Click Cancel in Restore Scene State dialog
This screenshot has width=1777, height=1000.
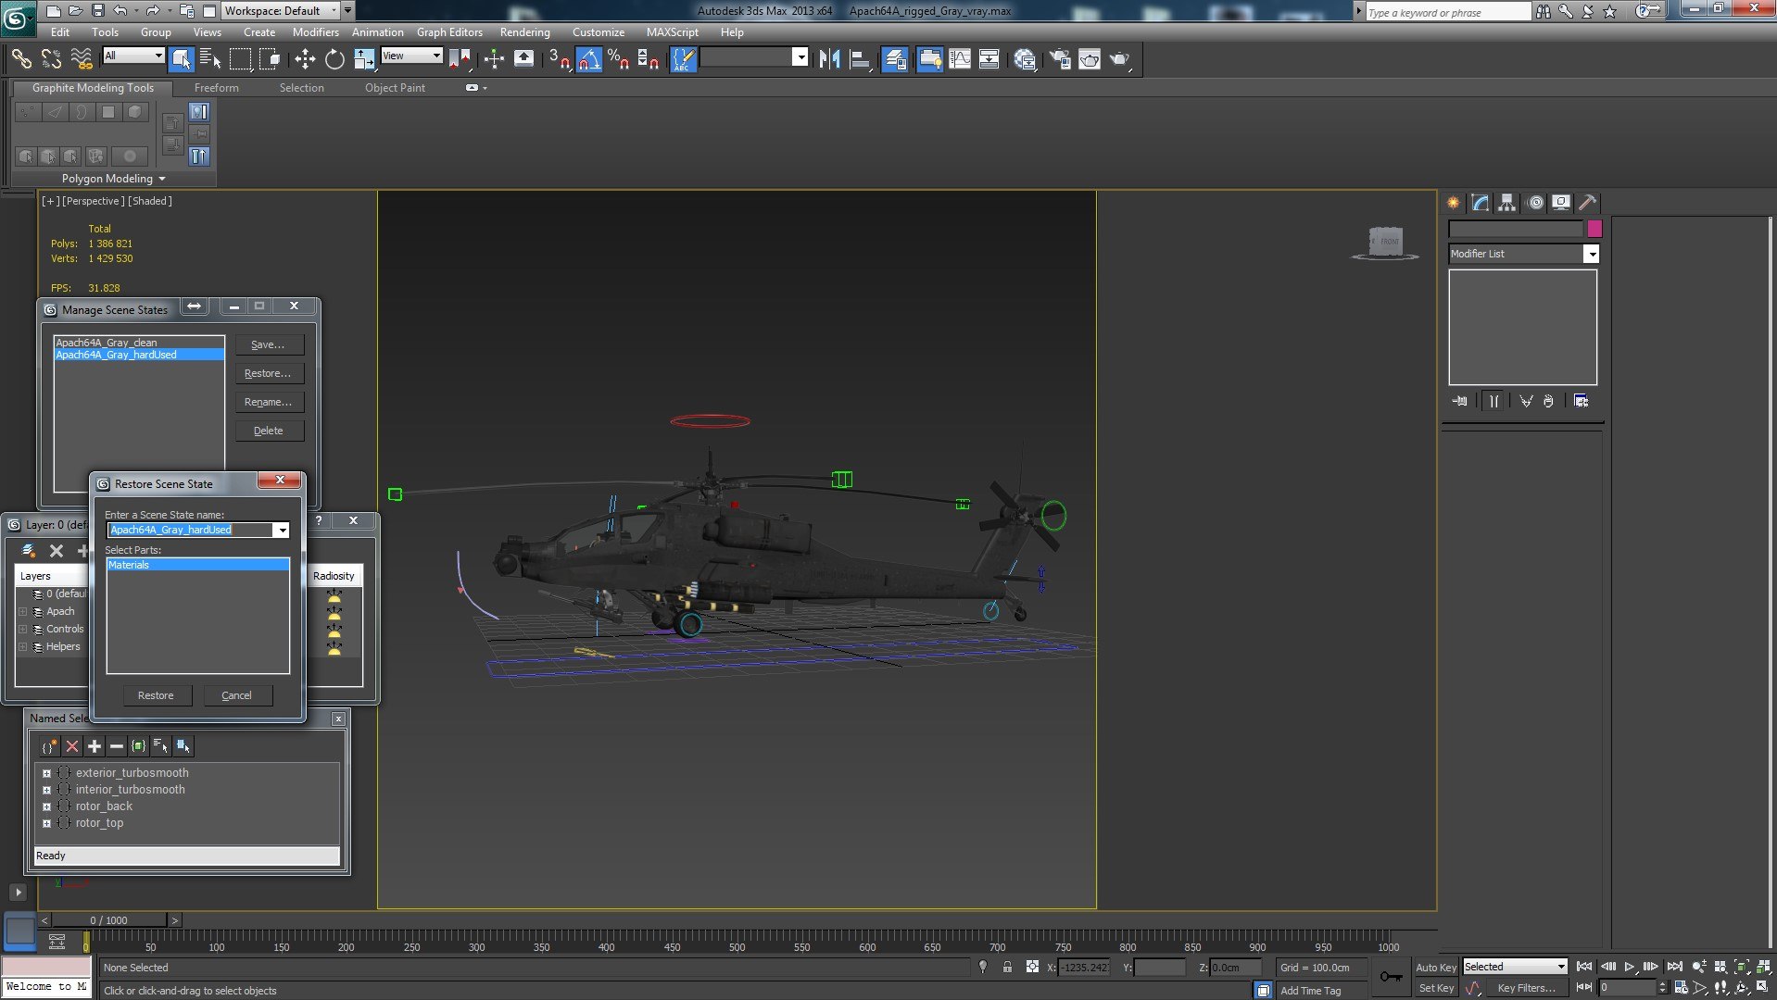click(236, 695)
